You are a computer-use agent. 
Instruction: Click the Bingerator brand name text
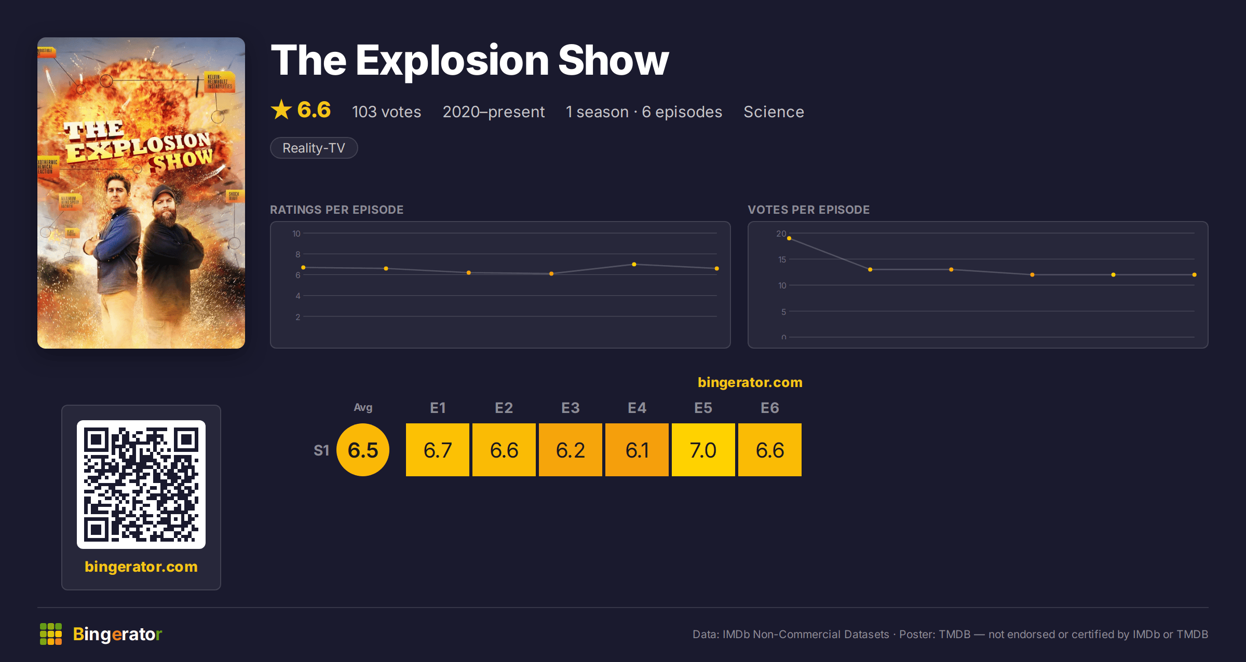[117, 634]
